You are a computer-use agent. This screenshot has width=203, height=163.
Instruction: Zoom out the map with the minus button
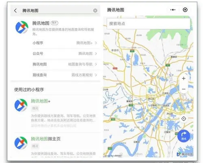(184, 89)
